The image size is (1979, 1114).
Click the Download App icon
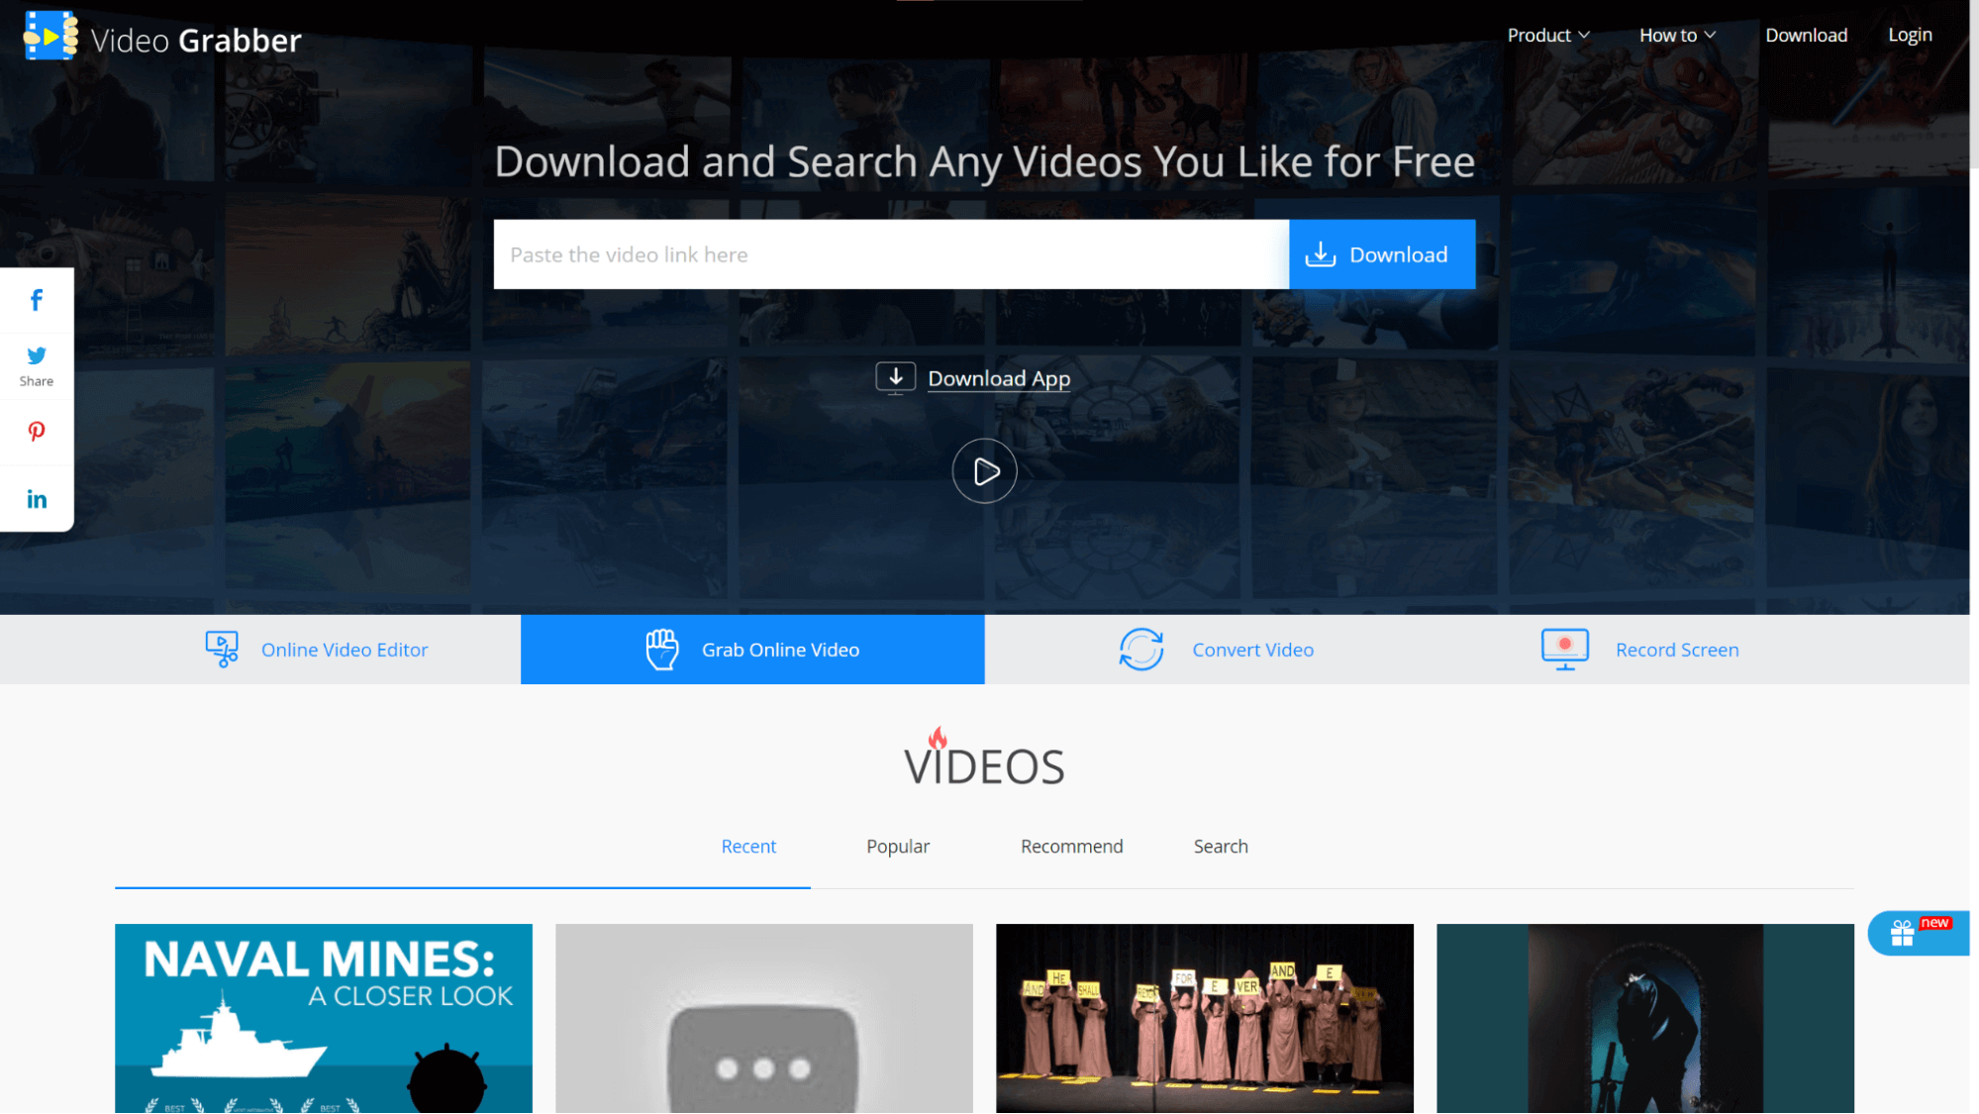tap(894, 376)
